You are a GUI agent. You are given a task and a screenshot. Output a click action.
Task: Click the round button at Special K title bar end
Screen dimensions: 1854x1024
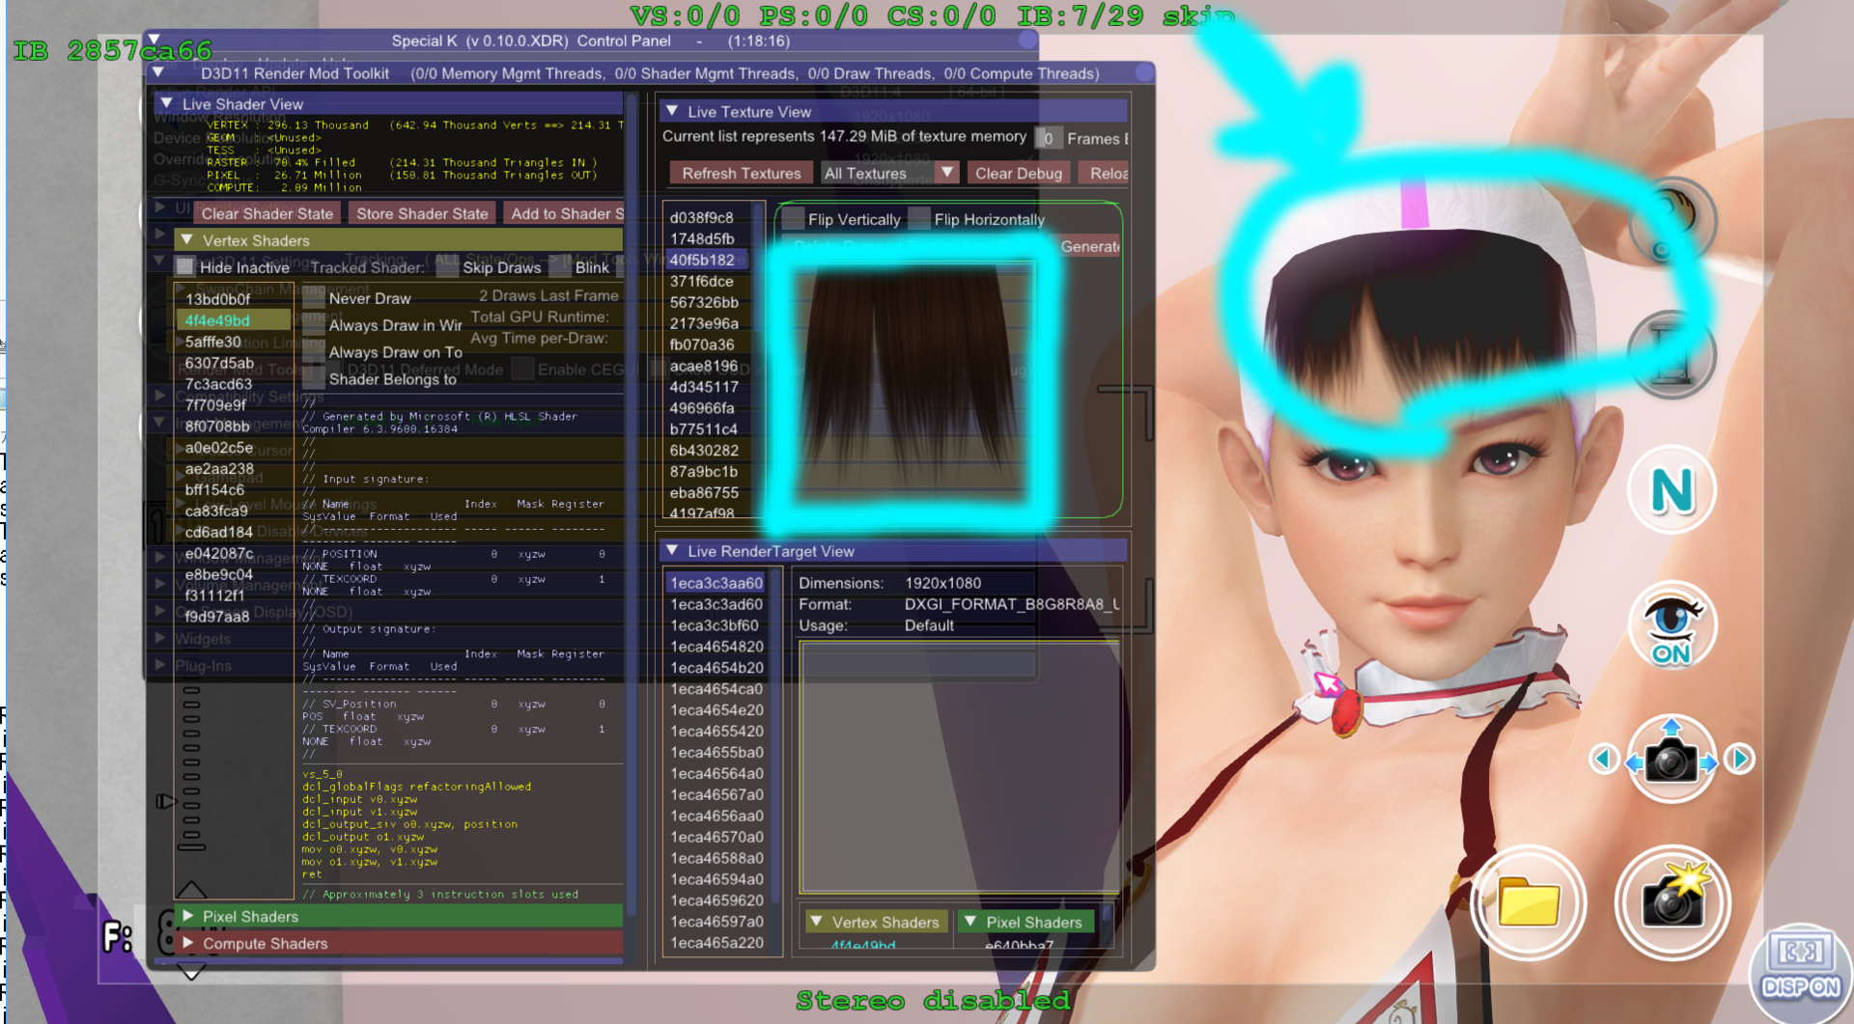point(1028,41)
